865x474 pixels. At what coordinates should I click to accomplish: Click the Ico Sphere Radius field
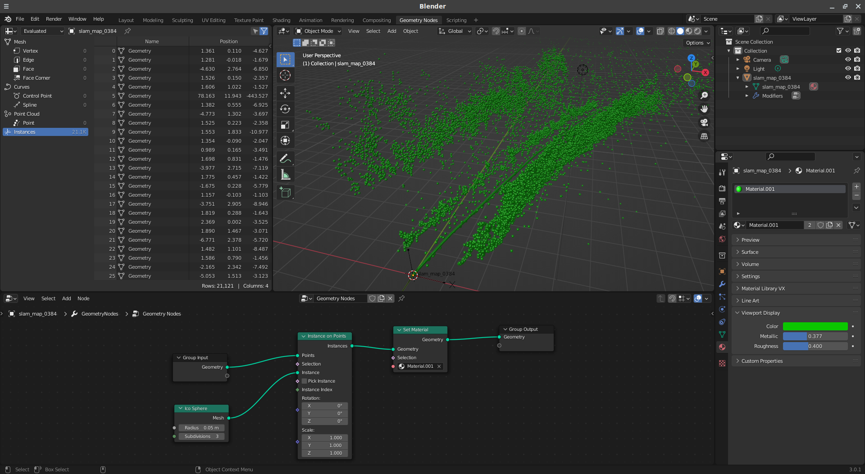pos(201,428)
